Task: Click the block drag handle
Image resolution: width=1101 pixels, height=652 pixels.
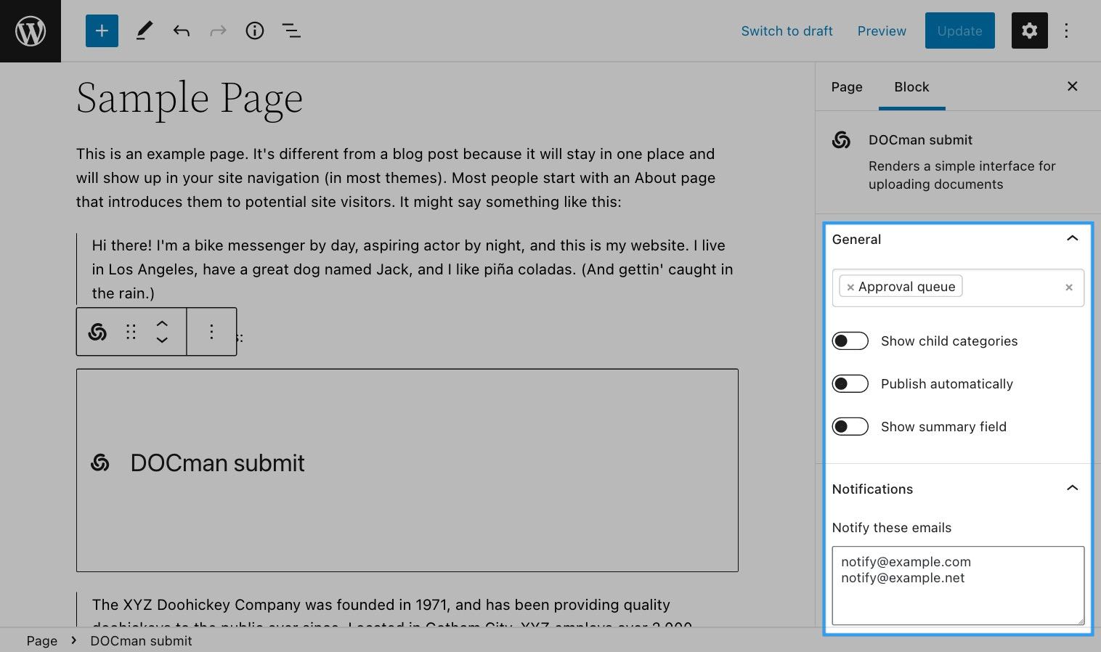Action: click(131, 332)
